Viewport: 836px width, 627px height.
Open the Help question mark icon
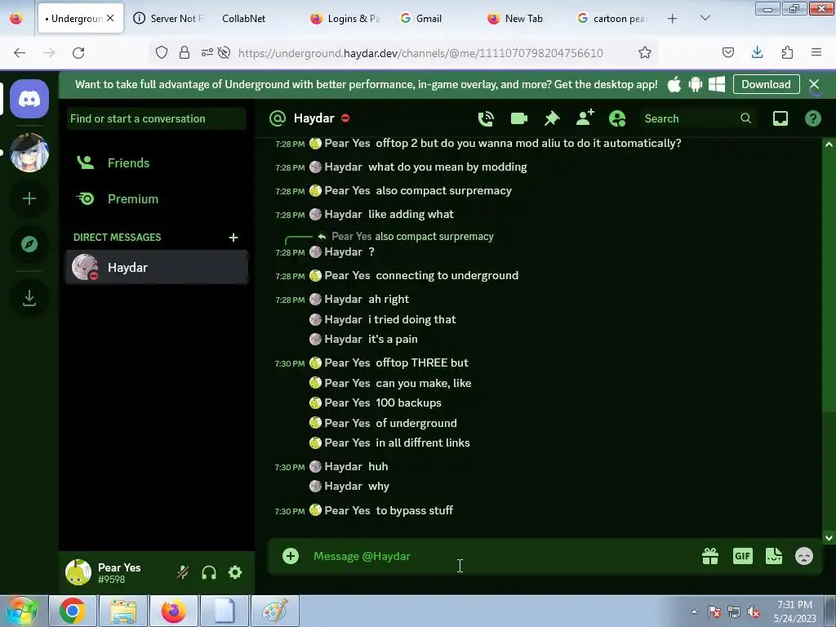pos(812,118)
